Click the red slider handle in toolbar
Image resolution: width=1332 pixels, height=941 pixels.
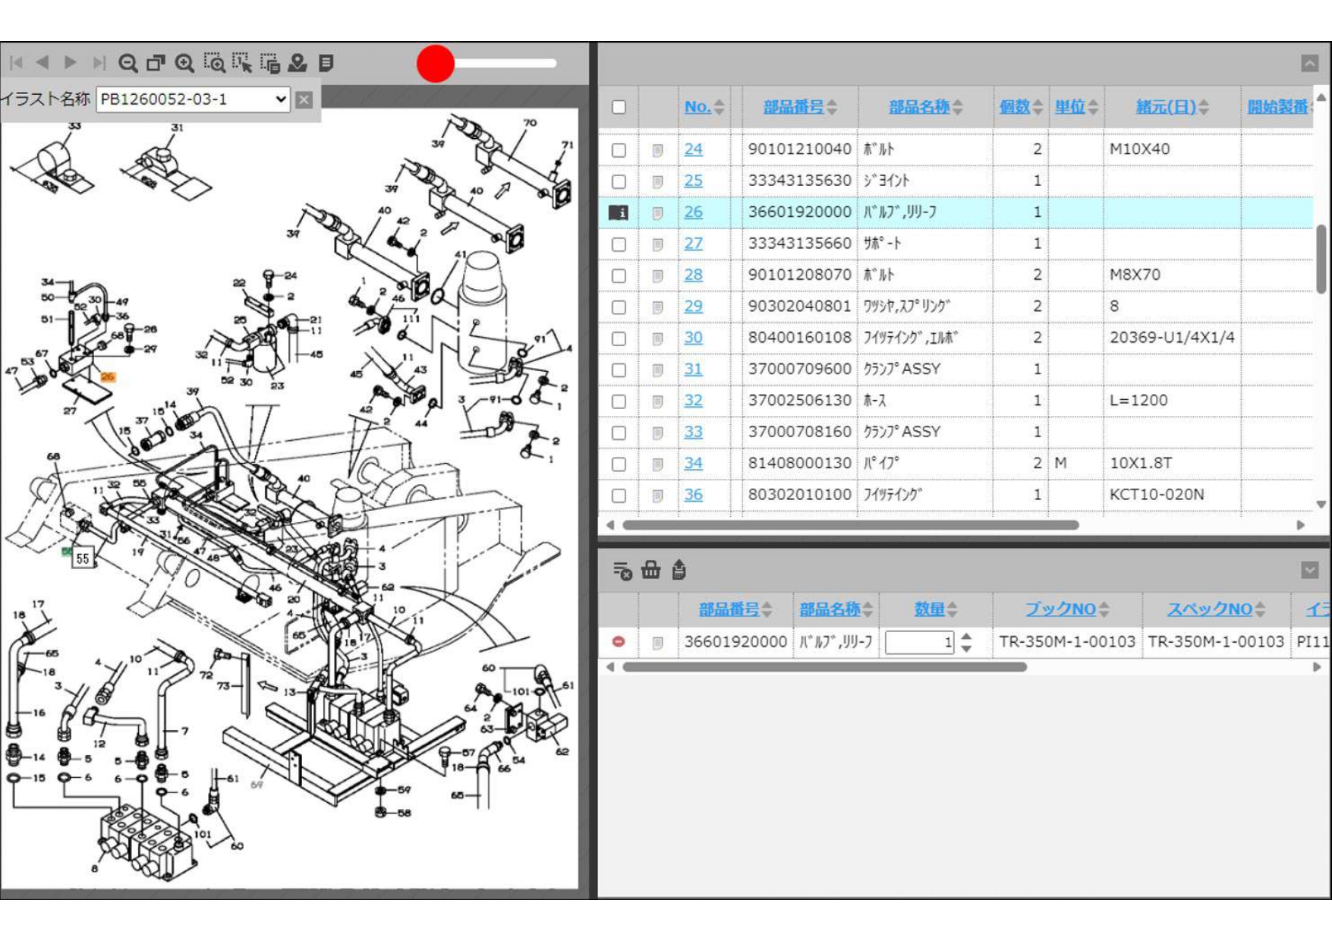coord(436,64)
